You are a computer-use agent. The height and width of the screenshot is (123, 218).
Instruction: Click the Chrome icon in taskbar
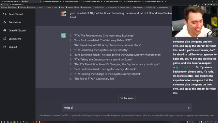[14, 122]
